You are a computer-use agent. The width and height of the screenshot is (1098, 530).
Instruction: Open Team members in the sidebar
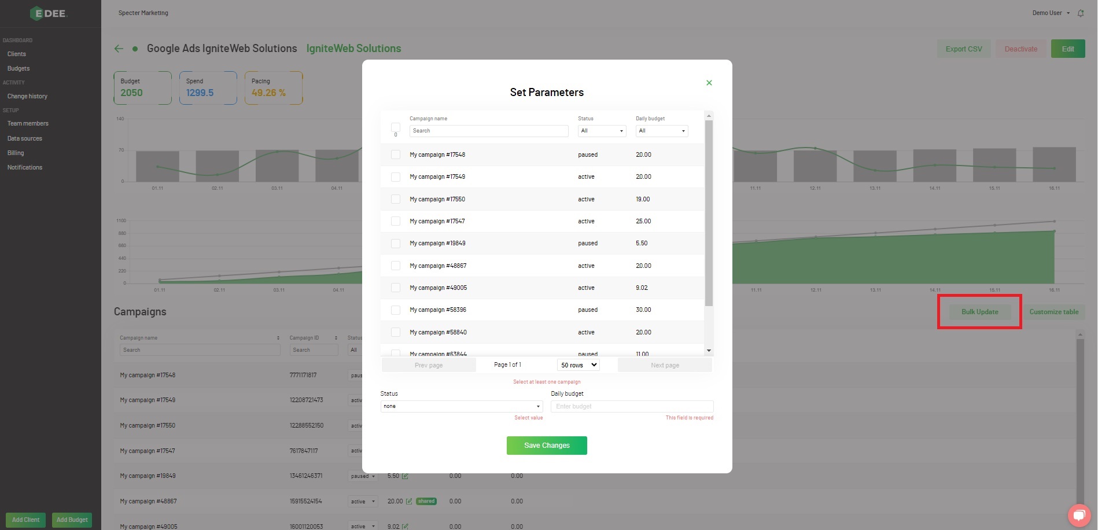pos(28,123)
